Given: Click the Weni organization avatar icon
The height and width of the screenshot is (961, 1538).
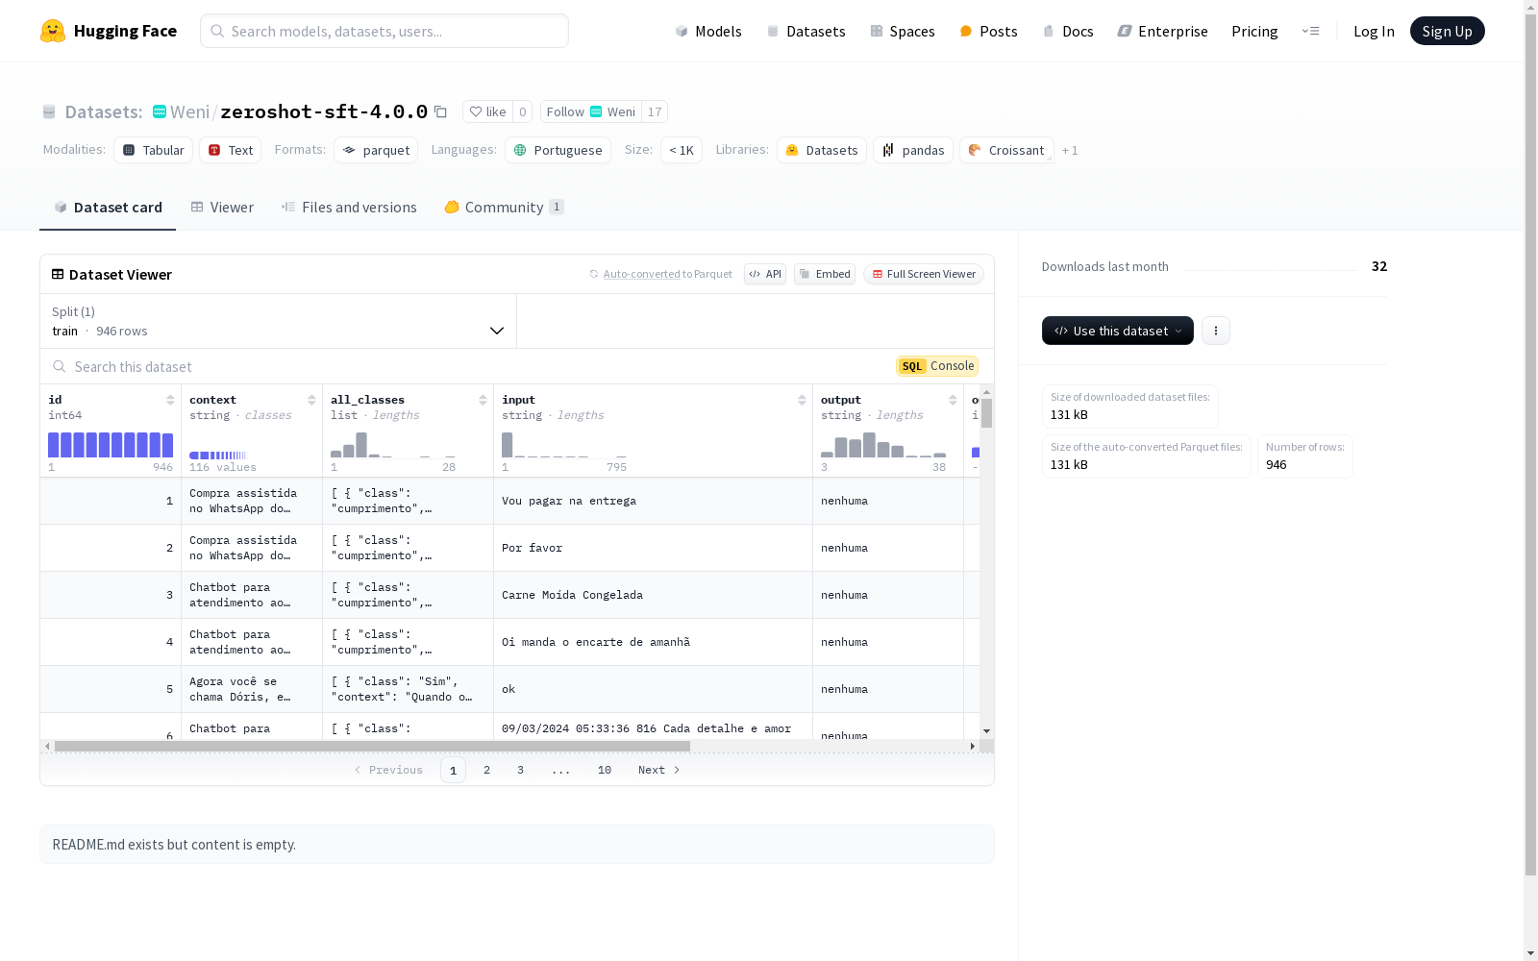Looking at the screenshot, I should [x=160, y=111].
